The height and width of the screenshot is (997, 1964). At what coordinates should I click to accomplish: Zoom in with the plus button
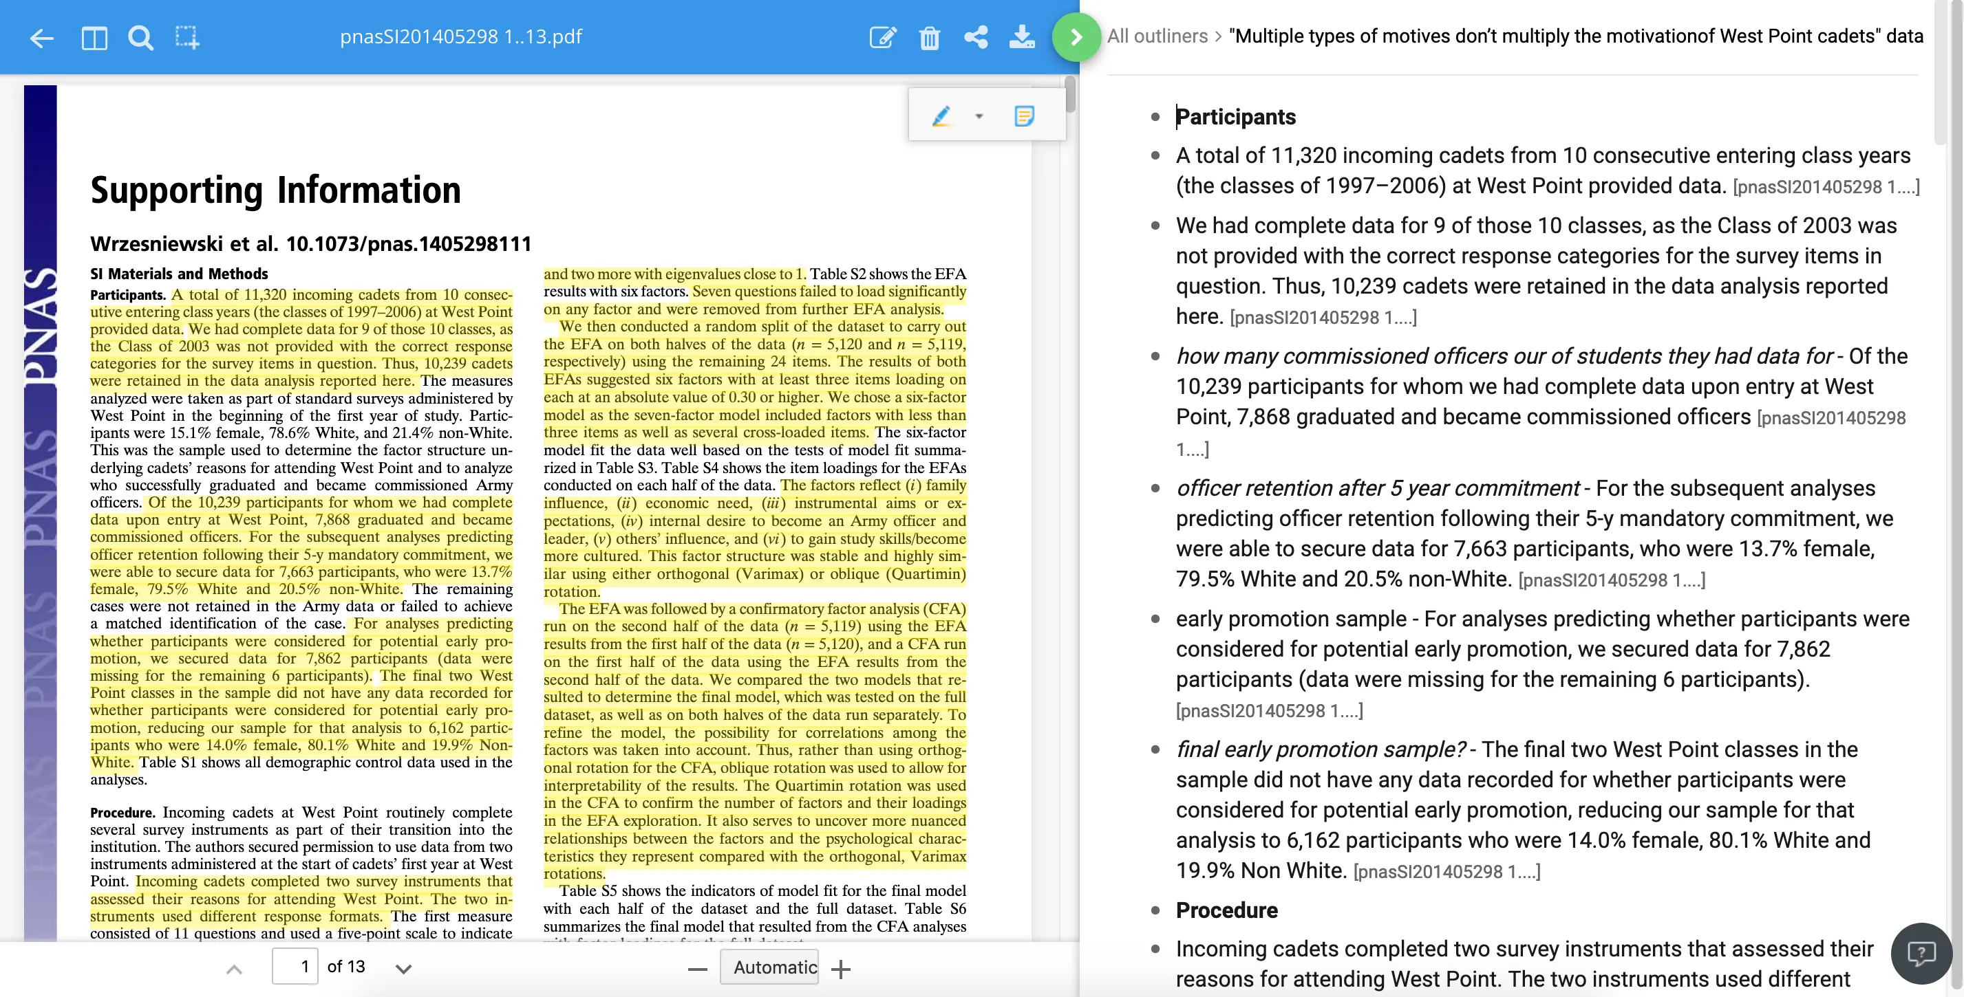pyautogui.click(x=841, y=969)
